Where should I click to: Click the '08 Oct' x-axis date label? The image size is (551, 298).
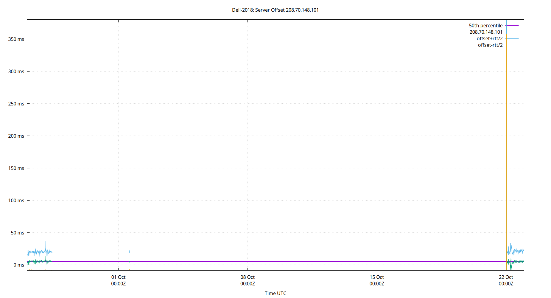point(248,277)
